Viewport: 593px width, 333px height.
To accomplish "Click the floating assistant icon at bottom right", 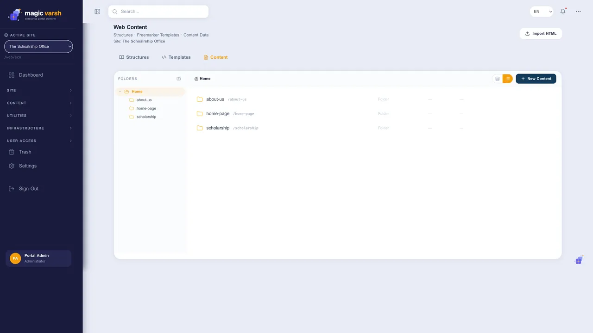I will click(x=579, y=260).
